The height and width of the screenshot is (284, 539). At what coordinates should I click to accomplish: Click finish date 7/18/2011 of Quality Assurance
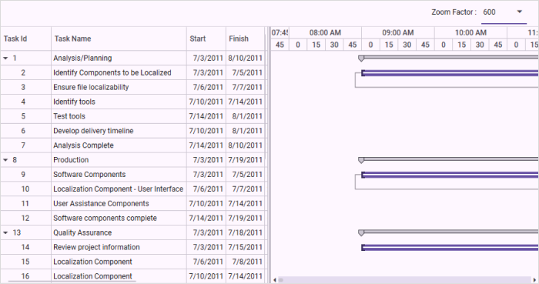[x=245, y=233]
